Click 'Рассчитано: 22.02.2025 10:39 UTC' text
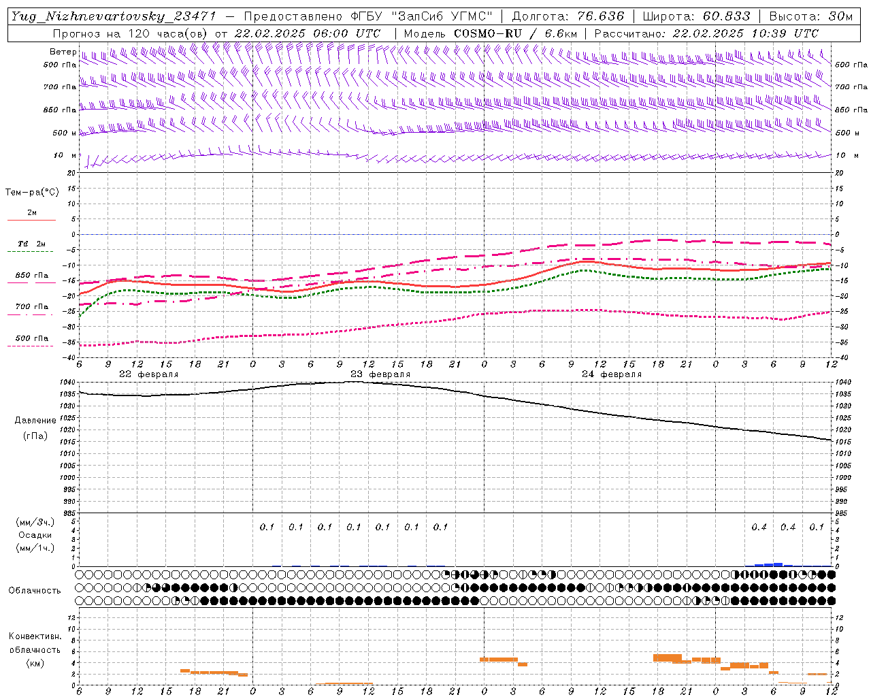This screenshot has width=871, height=697. (706, 33)
